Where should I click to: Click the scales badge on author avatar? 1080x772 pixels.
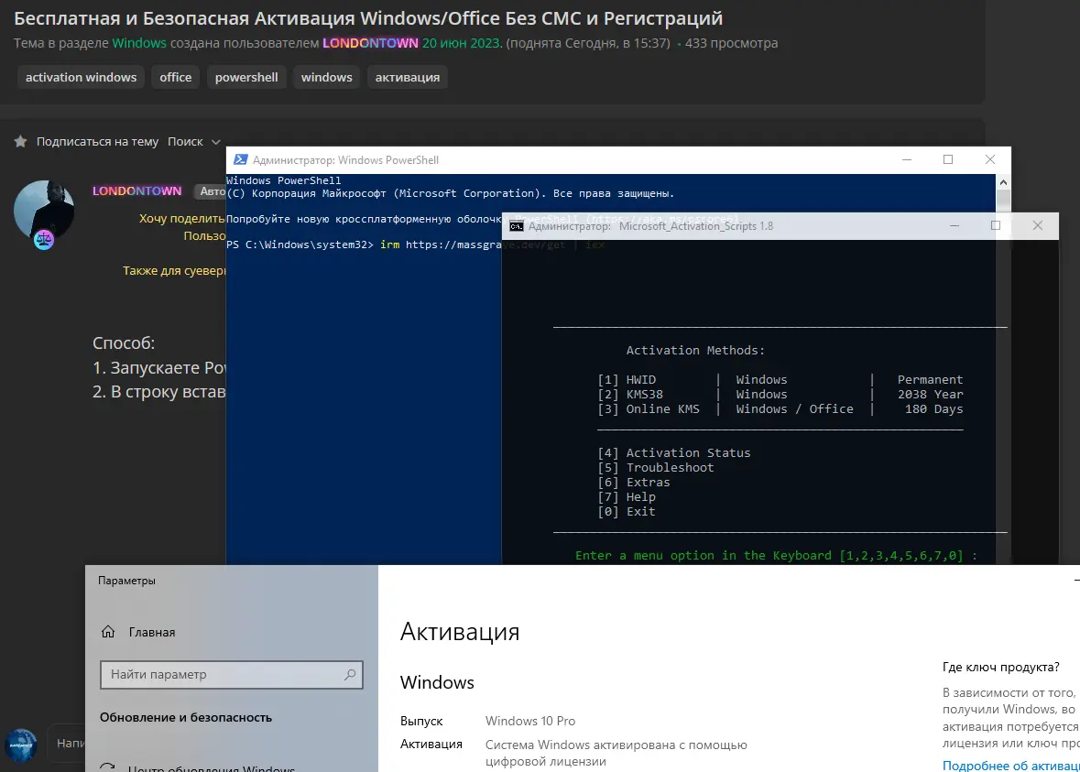(44, 240)
